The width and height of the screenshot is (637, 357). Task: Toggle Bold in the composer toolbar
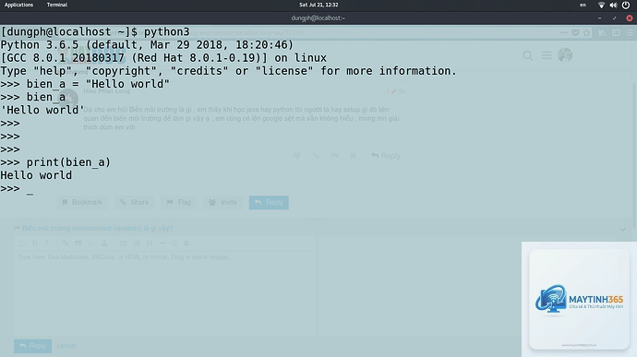35,244
